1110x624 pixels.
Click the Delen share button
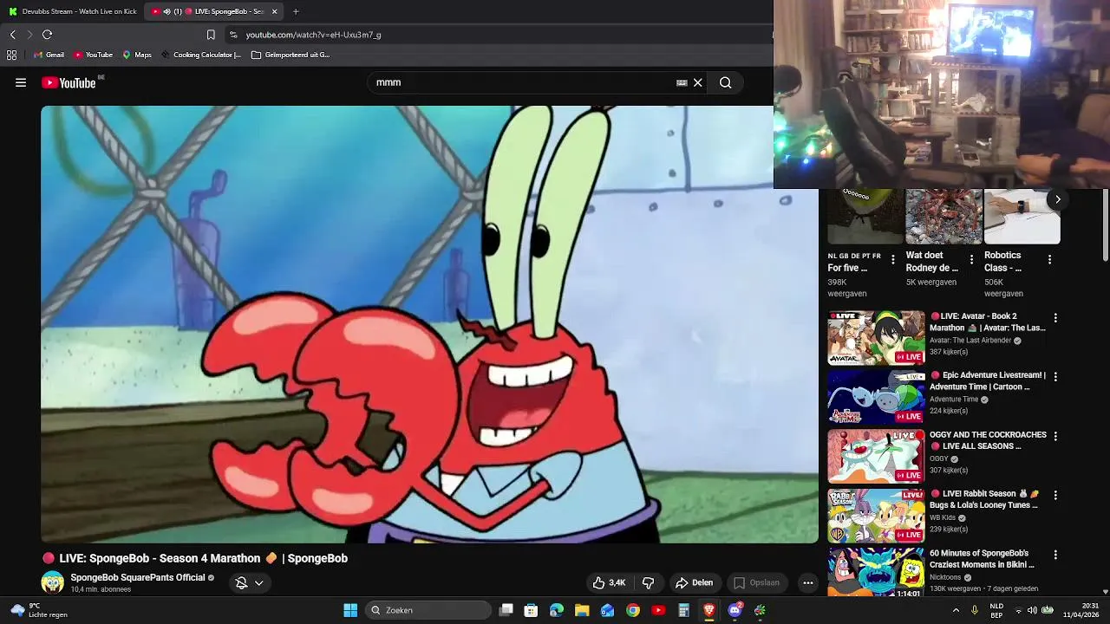click(694, 582)
